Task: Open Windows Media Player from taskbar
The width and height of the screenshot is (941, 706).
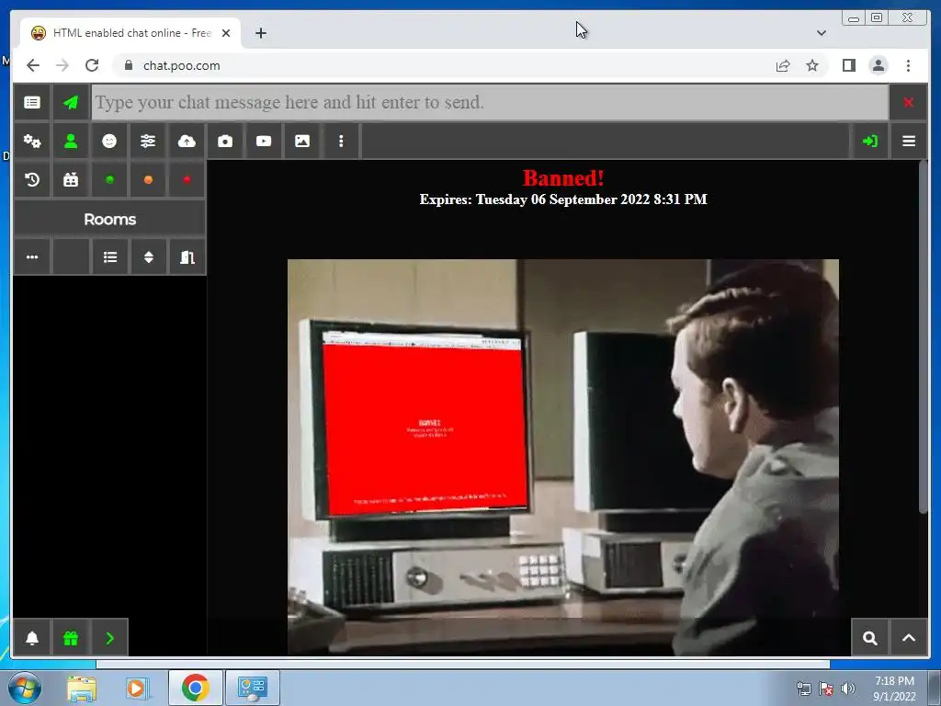Action: coord(136,689)
